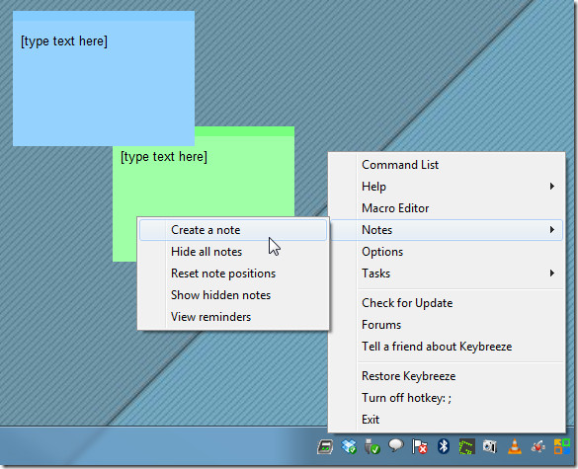Click the Dropbox tray icon
578x469 pixels.
pos(349,446)
